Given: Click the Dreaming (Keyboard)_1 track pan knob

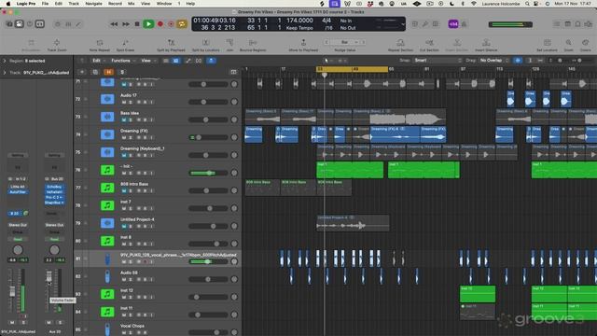Looking at the screenshot, I should [234, 155].
